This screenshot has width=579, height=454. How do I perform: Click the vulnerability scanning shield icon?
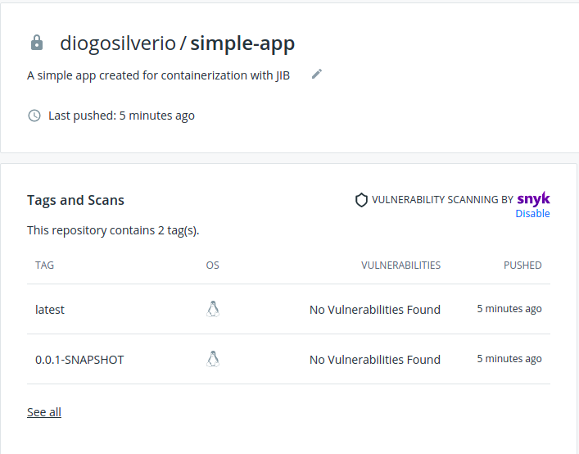coord(361,200)
